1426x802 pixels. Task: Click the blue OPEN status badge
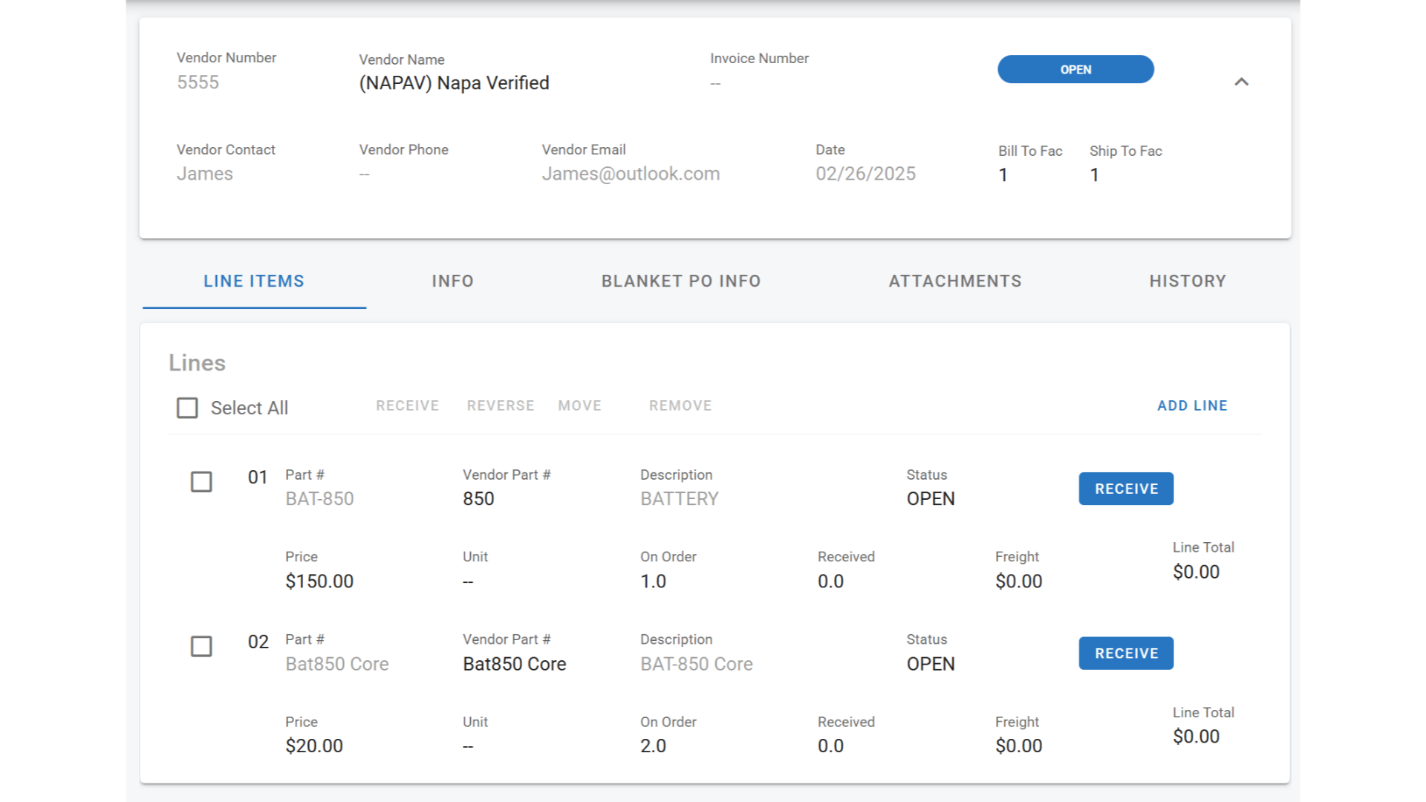[1075, 69]
